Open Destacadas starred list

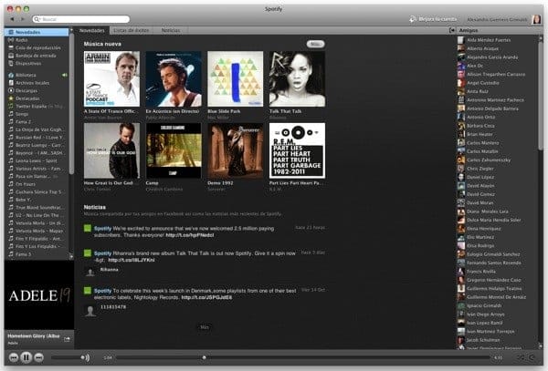(37, 98)
